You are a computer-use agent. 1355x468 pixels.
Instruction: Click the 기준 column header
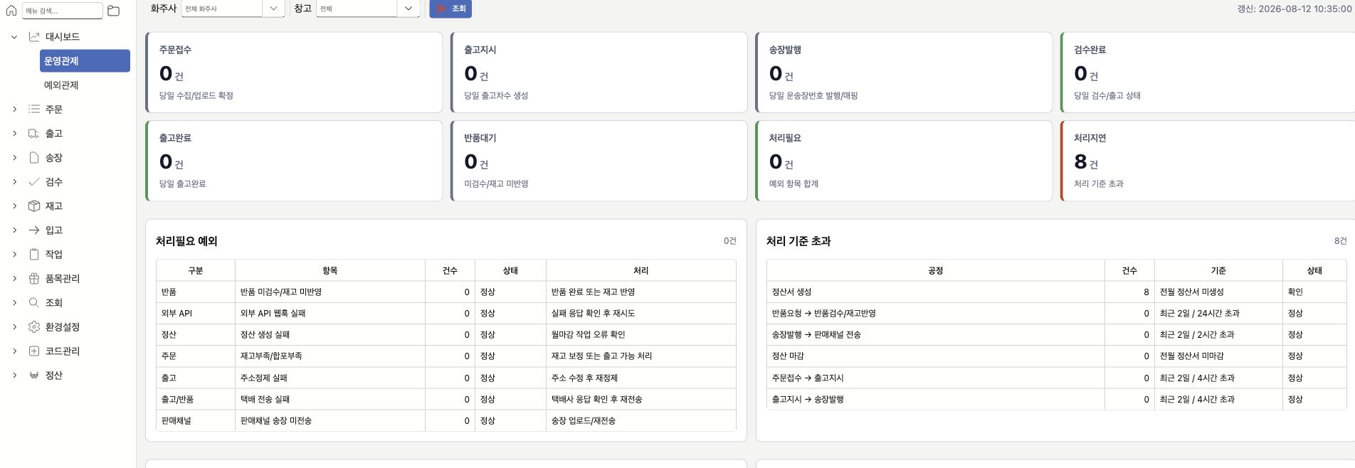point(1218,270)
